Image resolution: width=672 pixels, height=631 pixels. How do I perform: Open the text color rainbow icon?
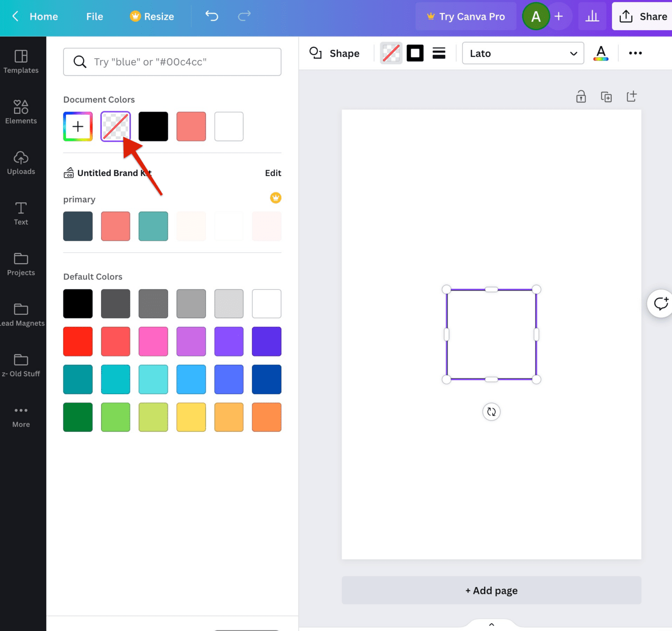coord(601,53)
